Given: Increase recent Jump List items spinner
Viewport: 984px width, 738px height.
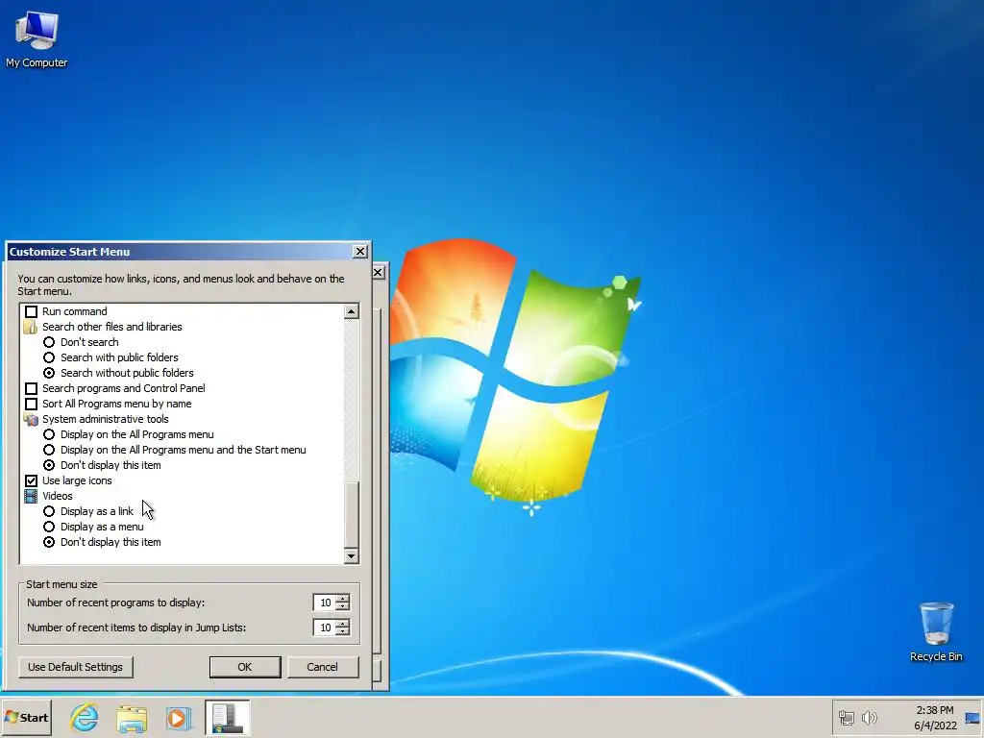Looking at the screenshot, I should [x=342, y=624].
